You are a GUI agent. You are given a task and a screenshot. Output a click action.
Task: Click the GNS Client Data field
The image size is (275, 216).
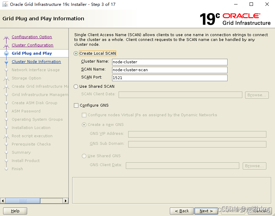click(183, 165)
